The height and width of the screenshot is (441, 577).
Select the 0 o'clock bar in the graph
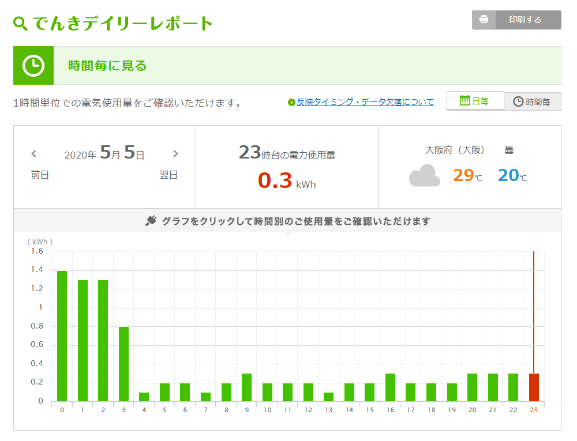62,336
